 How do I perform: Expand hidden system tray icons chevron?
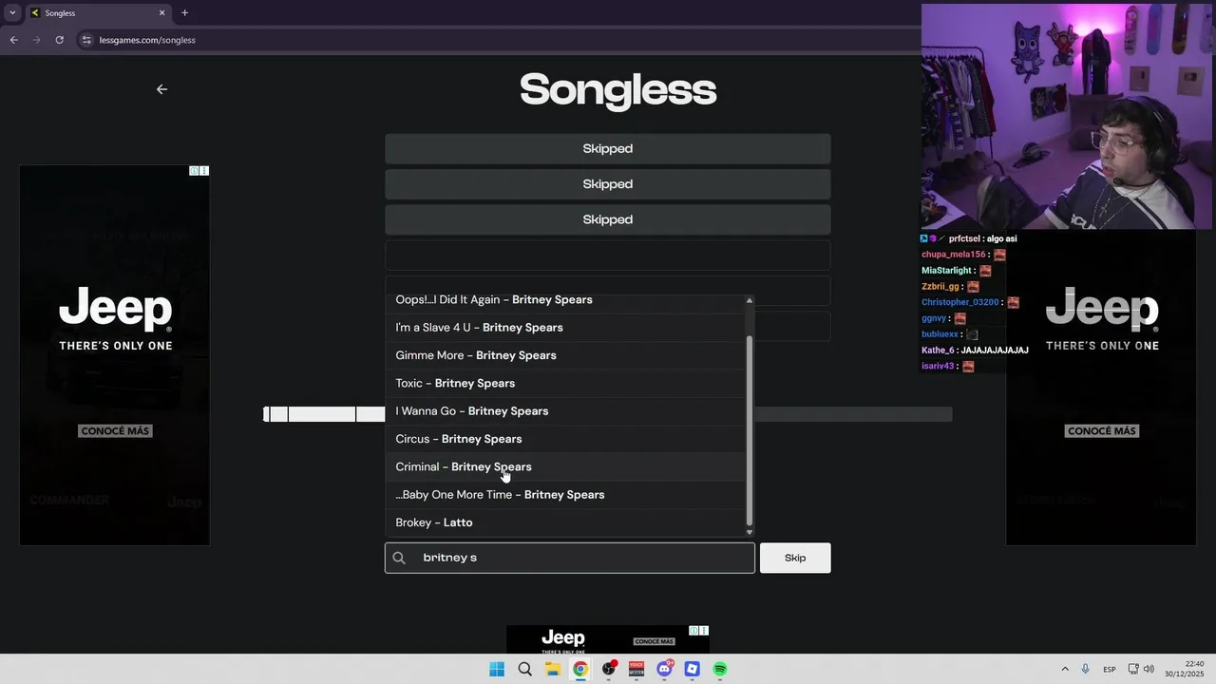tap(1065, 670)
